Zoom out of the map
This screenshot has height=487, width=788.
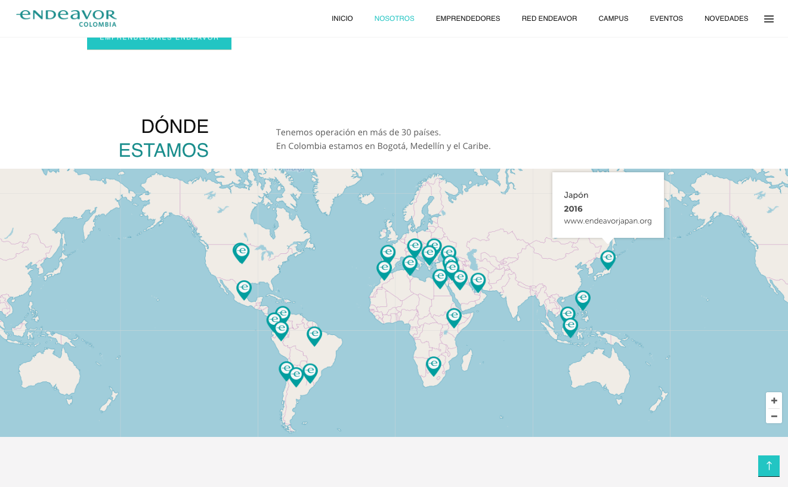click(774, 416)
